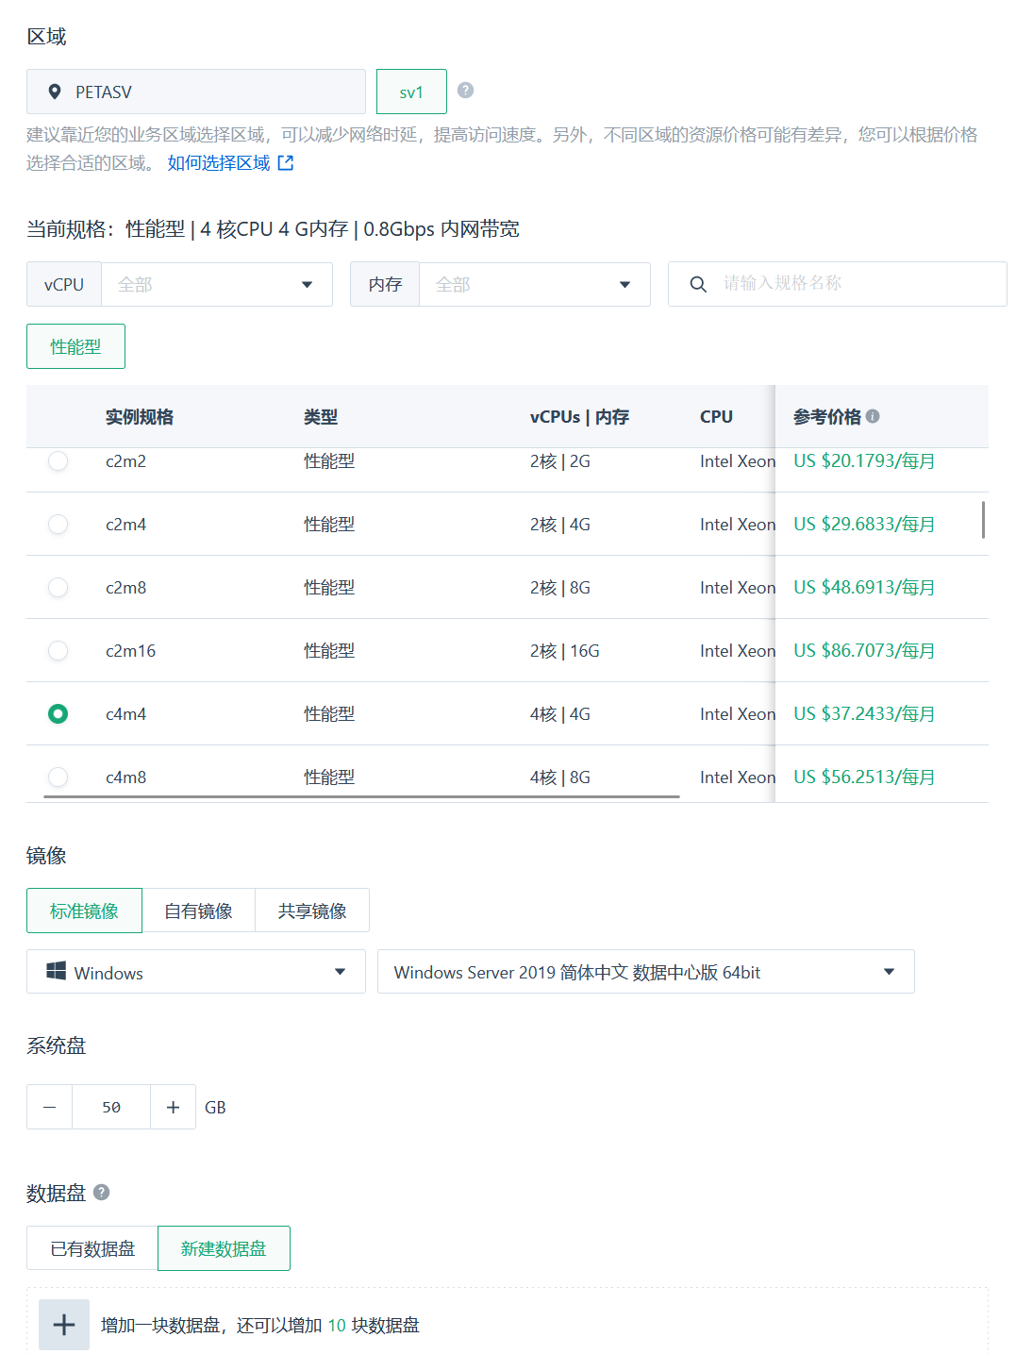Image resolution: width=1016 pixels, height=1354 pixels.
Task: Open the 如何选择区域 help link
Action: click(219, 162)
